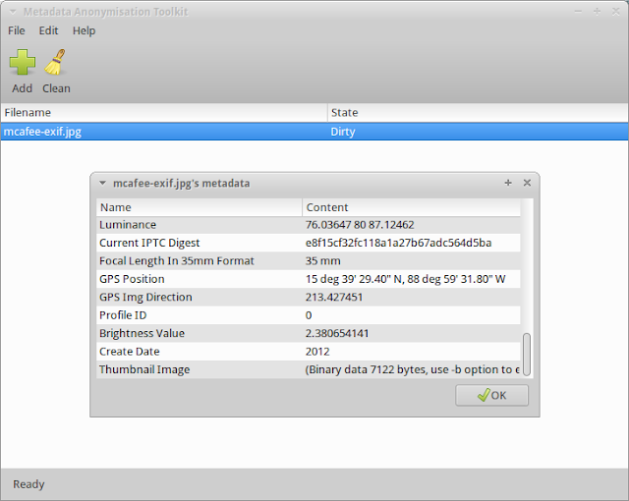629x501 pixels.
Task: Maximize the Metadata Anonymisation Toolkit main window
Action: coord(597,12)
